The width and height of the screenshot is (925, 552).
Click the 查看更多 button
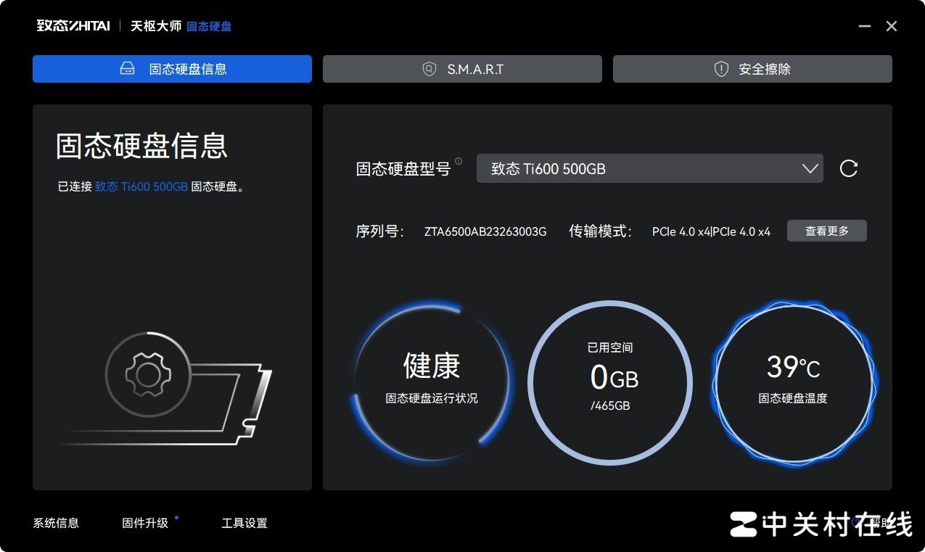[826, 231]
